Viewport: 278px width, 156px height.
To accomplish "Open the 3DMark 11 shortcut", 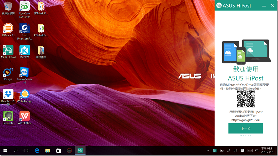I will coord(8,28).
